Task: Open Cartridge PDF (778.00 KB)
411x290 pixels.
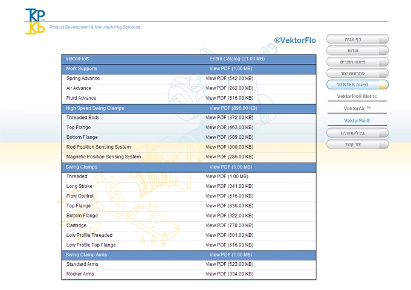Action: coord(229,225)
